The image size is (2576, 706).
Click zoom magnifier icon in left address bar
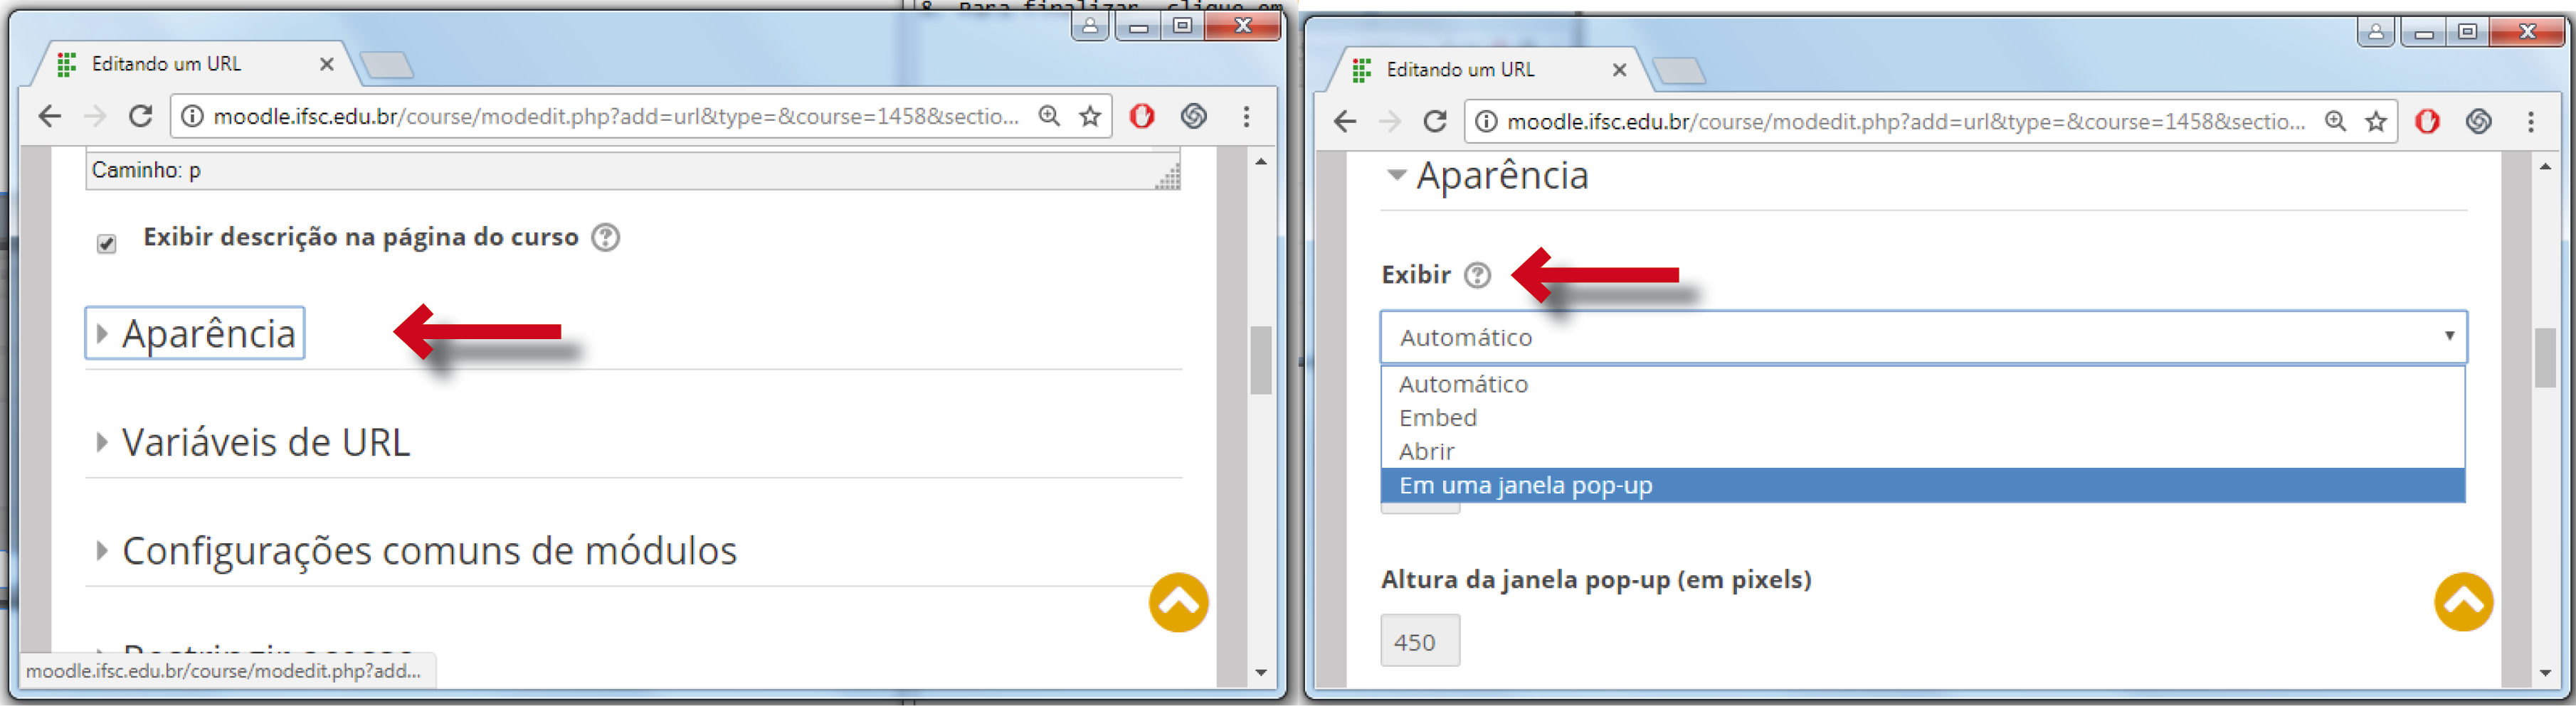click(x=1049, y=117)
